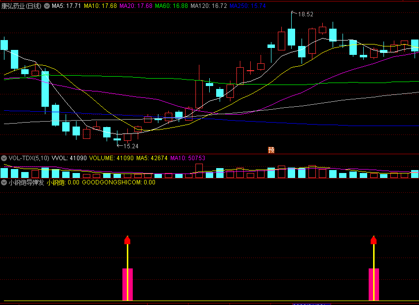Open the 小钢炮导弹发 indicator dropdown arrow
This screenshot has height=305, width=419.
pos(4,182)
